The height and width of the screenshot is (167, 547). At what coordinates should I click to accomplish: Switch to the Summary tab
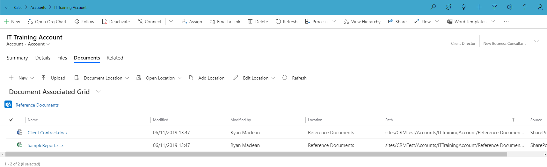pos(17,58)
